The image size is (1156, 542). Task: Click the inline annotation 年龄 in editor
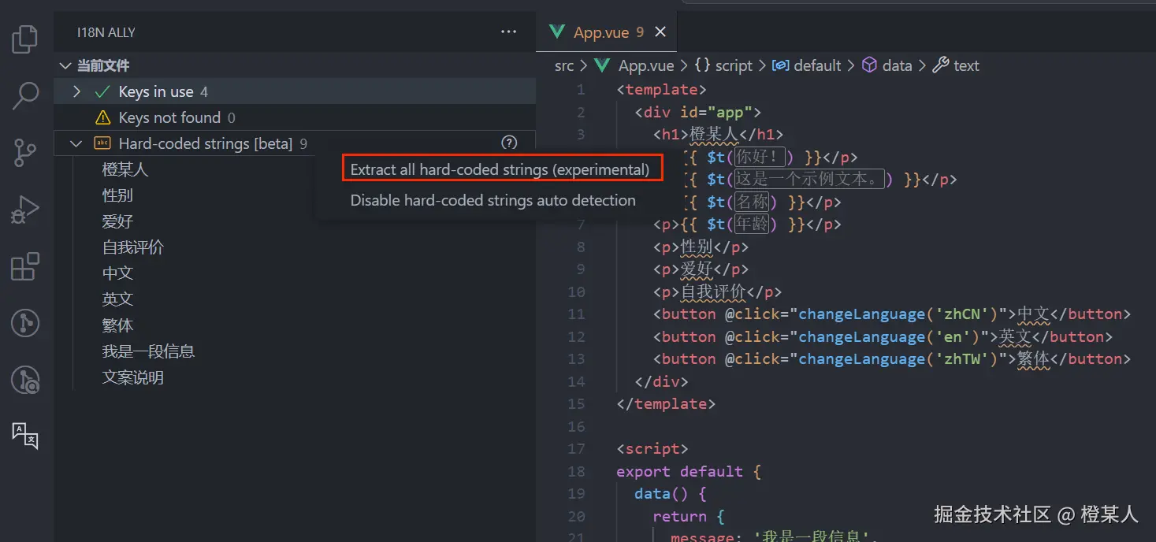[752, 225]
